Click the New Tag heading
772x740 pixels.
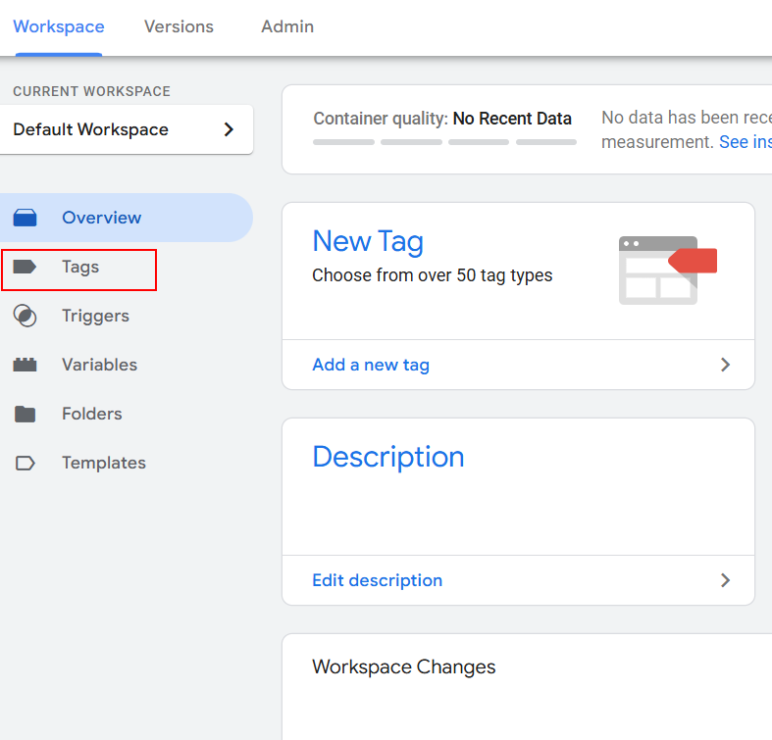(368, 241)
